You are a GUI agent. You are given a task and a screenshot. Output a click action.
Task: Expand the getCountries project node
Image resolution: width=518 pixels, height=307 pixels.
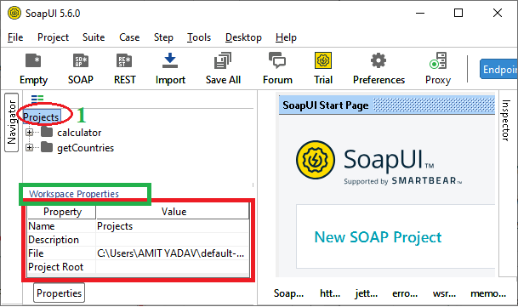pyautogui.click(x=30, y=147)
